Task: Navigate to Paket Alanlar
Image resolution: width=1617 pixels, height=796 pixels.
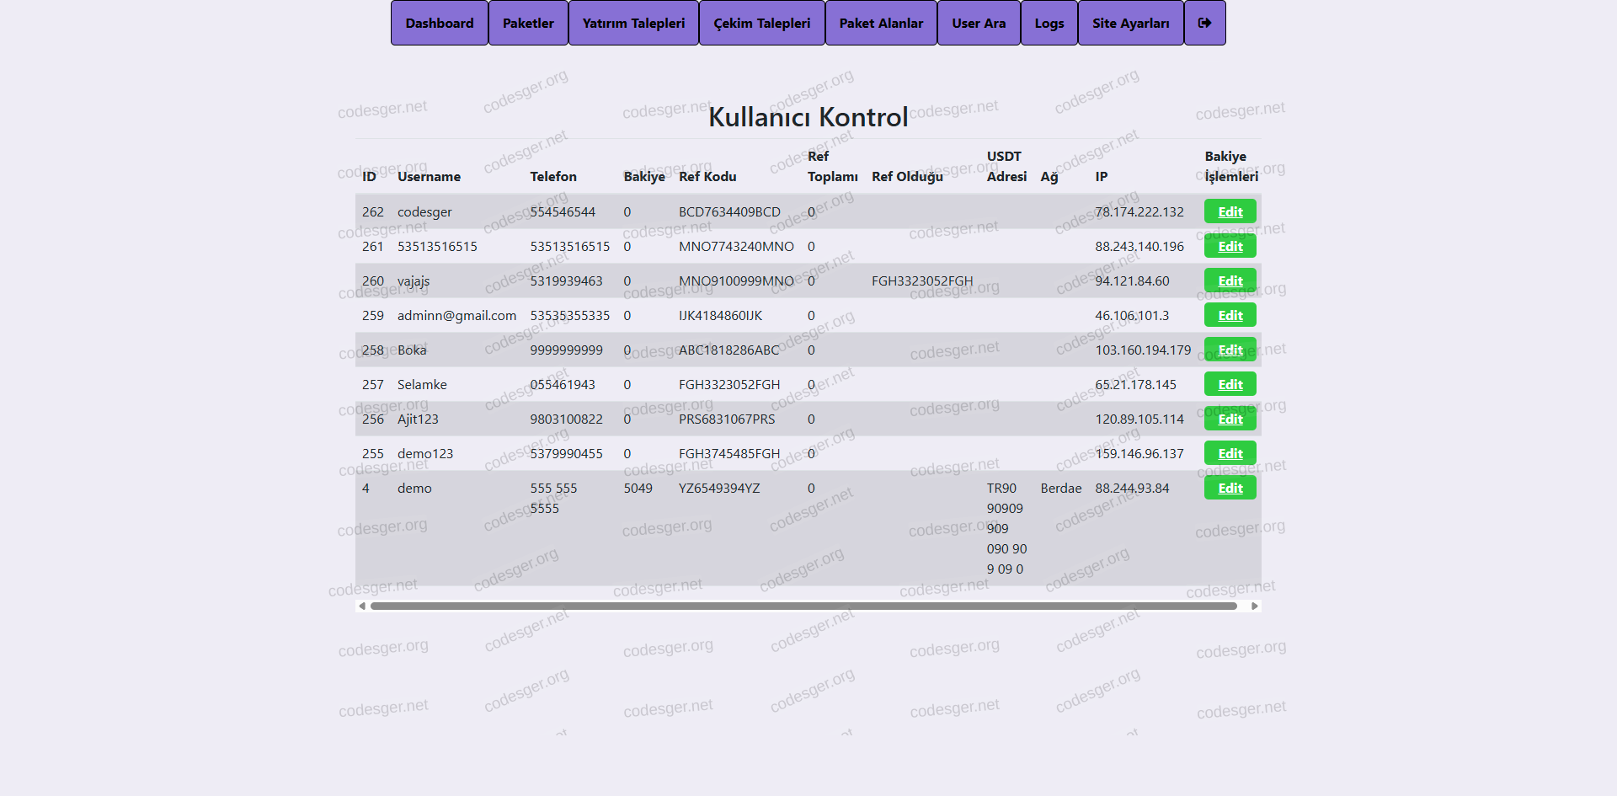Action: (881, 23)
